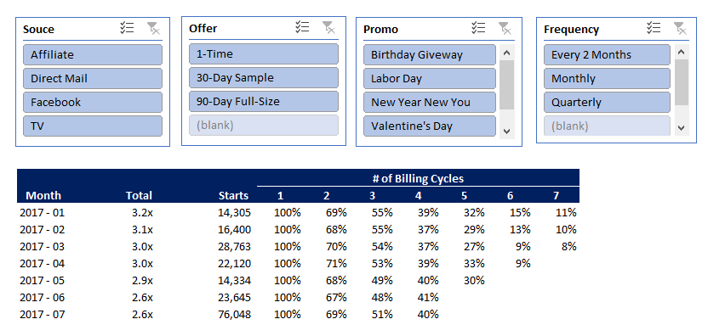
Task: Select the 2017 - 03 month cell
Action: tap(43, 247)
